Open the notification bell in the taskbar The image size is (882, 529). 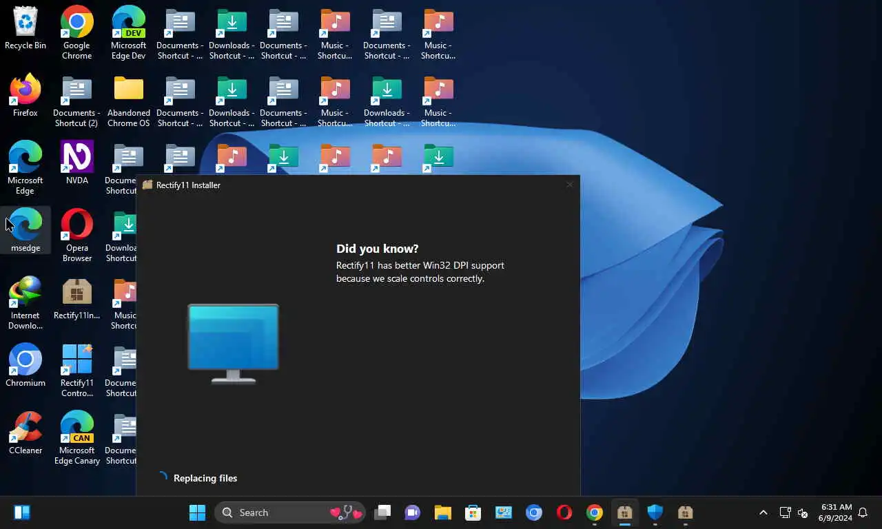pos(863,512)
